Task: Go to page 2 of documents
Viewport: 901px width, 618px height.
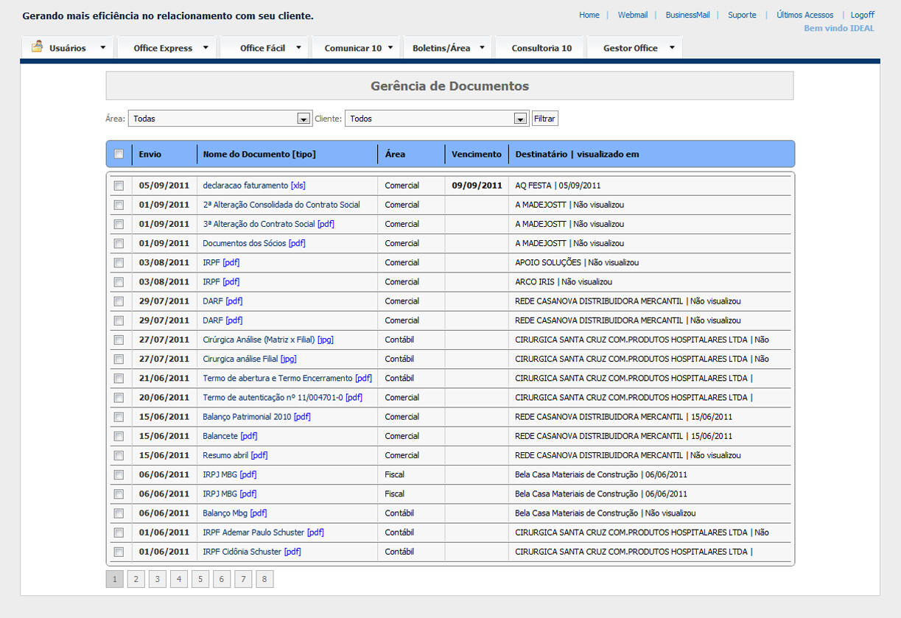Action: (136, 579)
